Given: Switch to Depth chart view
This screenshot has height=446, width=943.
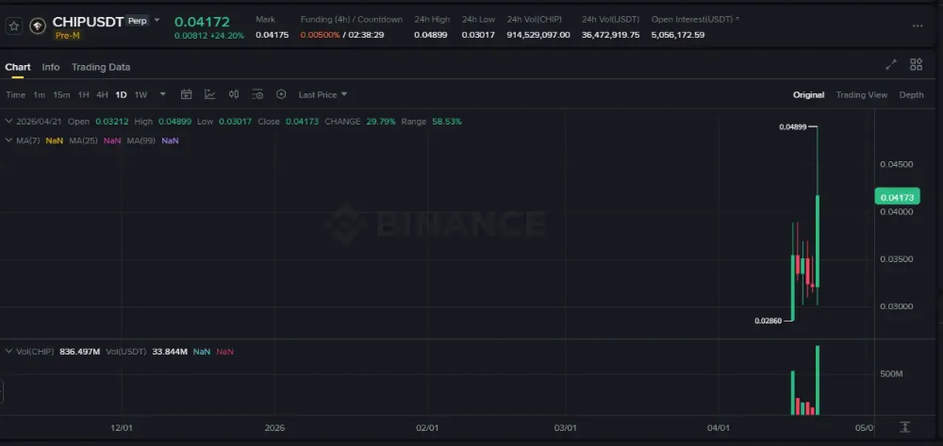Looking at the screenshot, I should point(911,95).
